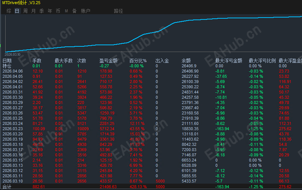The image size is (302, 190).
Task: Click the 出入金 column header
Action: 162,61
